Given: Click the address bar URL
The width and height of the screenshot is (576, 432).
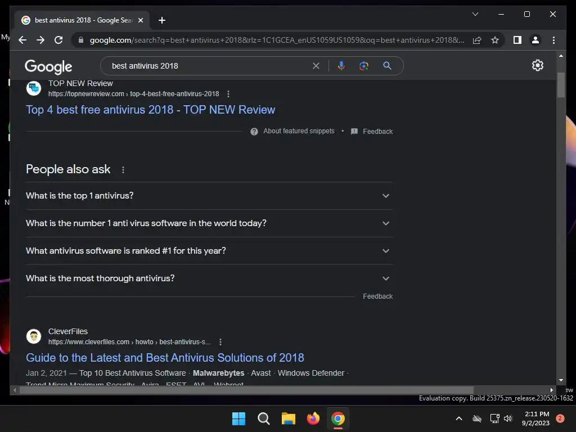Looking at the screenshot, I should [x=277, y=40].
